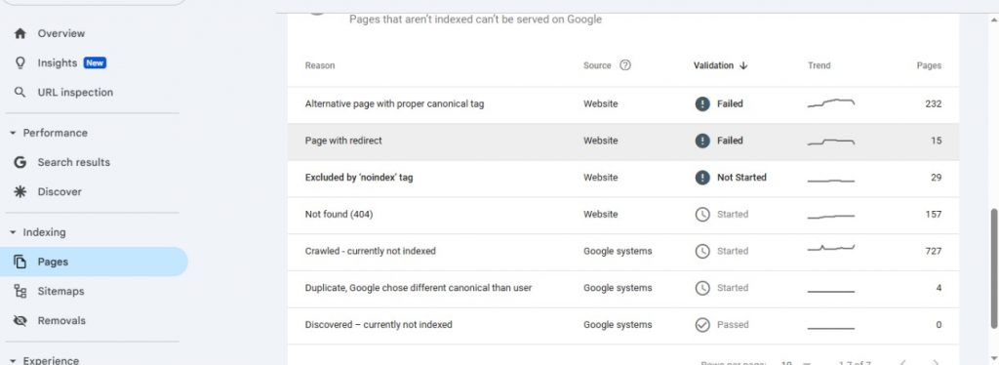Open Not found (404) row
The width and height of the screenshot is (999, 365).
coord(623,215)
